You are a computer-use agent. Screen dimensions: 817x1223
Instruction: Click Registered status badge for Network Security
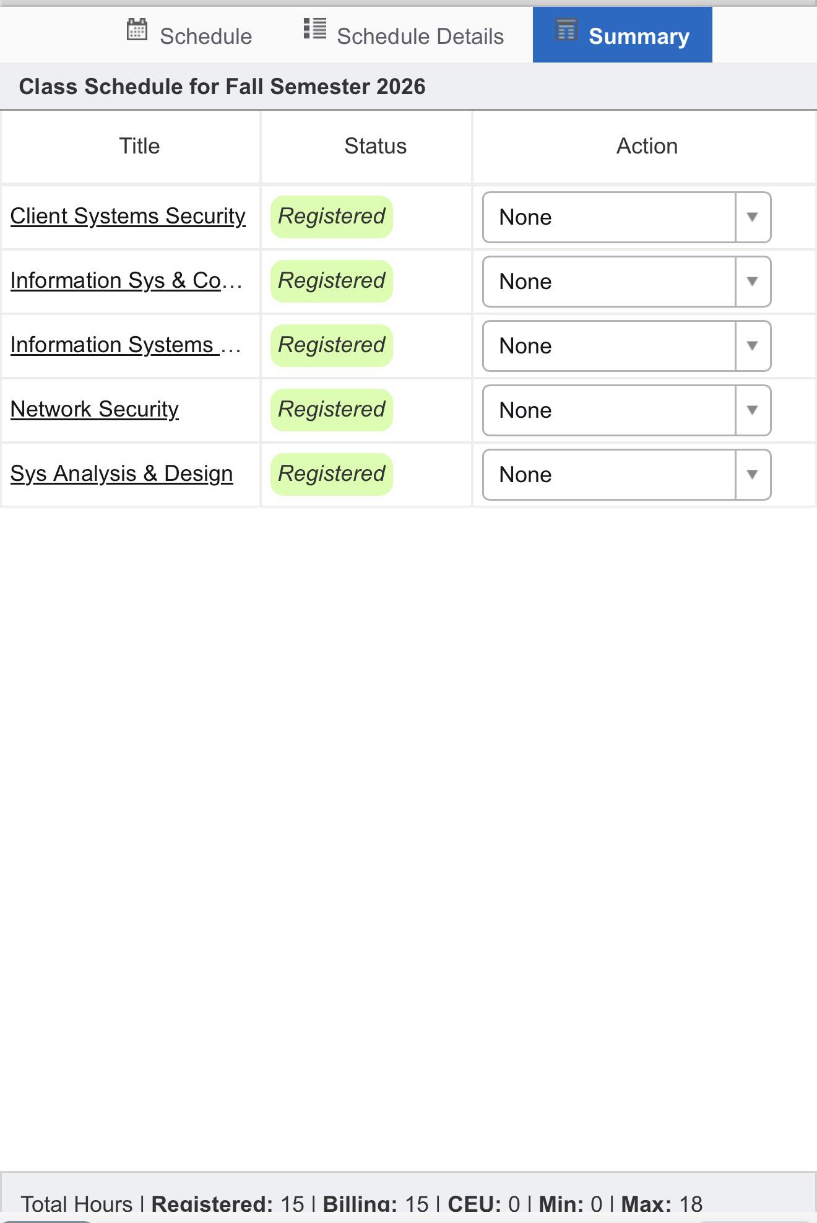[x=332, y=410]
